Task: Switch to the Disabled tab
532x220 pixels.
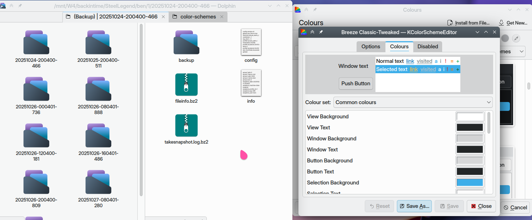Action: click(x=428, y=47)
